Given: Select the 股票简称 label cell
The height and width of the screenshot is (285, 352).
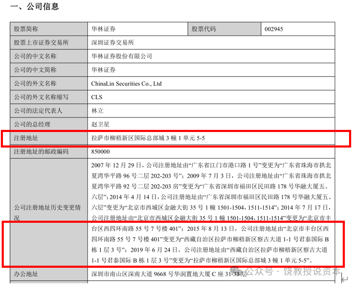Looking at the screenshot, I should [49, 29].
